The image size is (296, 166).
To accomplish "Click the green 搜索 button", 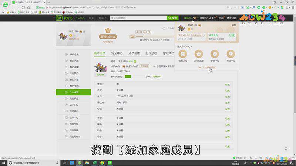I will click(x=172, y=18).
